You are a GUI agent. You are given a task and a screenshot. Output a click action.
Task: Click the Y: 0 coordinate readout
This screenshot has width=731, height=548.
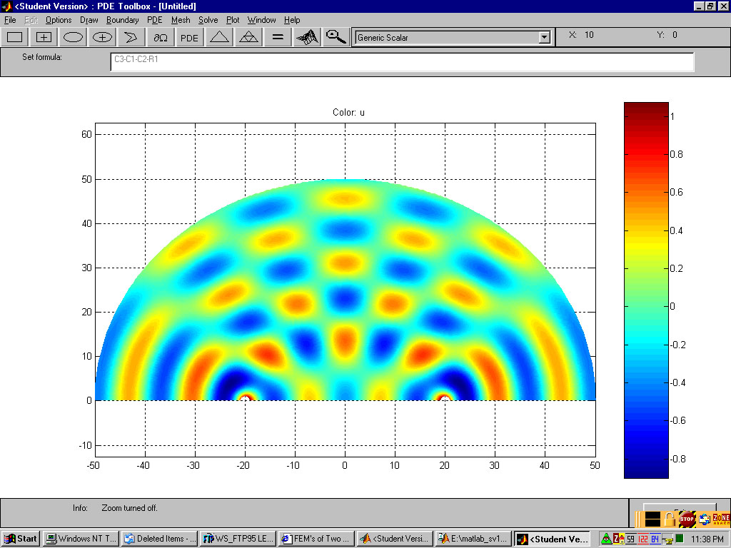point(667,35)
